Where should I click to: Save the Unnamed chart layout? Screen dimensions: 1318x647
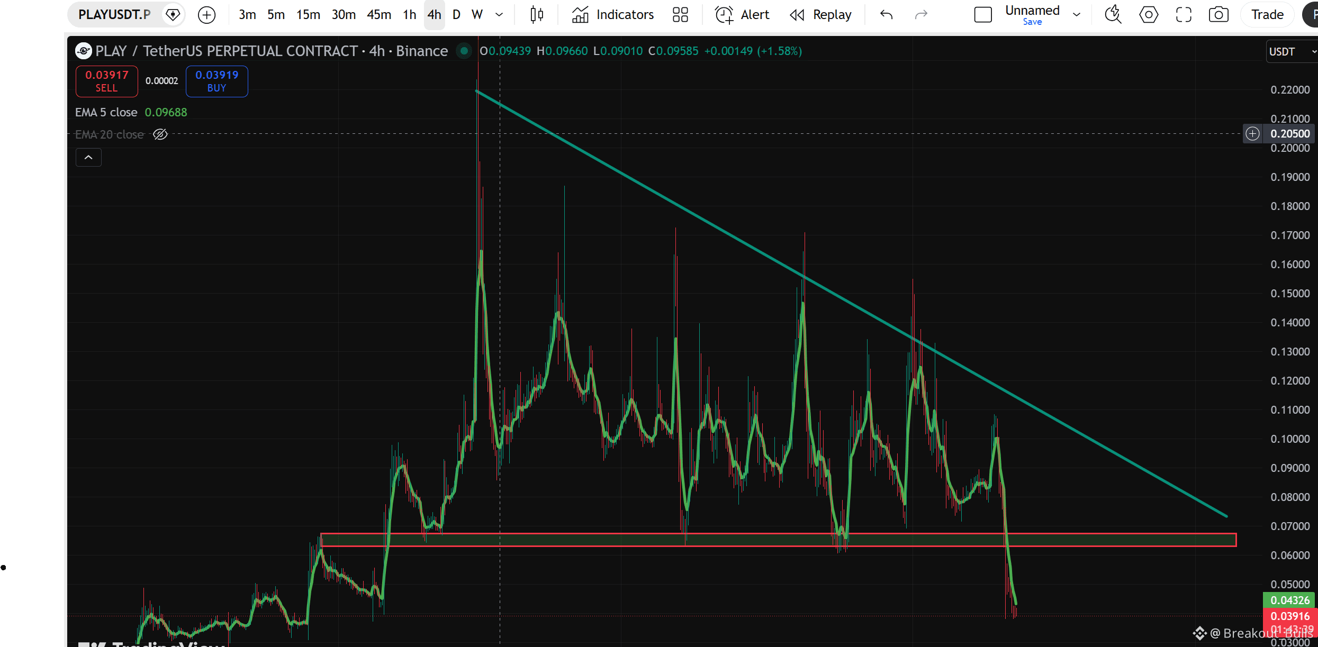(1032, 22)
